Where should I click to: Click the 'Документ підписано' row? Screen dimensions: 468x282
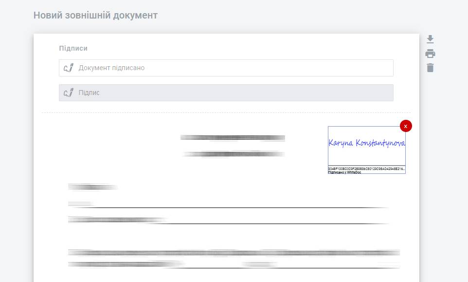pyautogui.click(x=226, y=68)
